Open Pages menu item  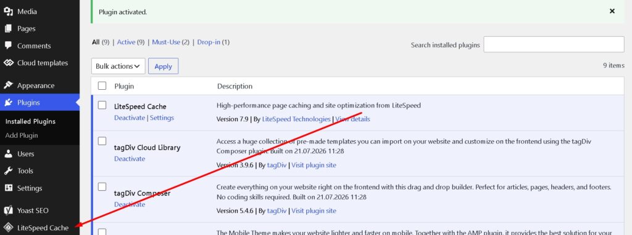tap(39, 28)
